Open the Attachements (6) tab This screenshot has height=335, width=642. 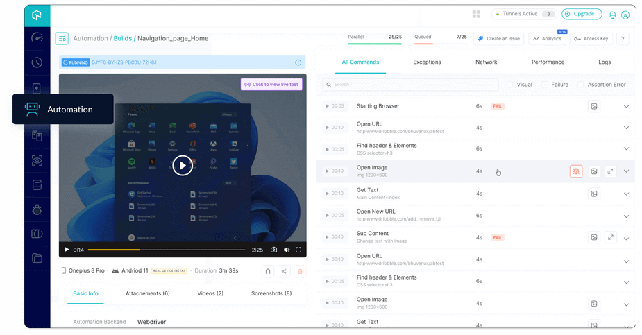[x=147, y=293]
